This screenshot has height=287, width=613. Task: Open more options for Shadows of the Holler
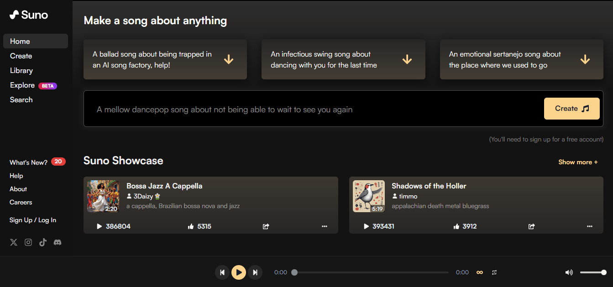coord(590,226)
